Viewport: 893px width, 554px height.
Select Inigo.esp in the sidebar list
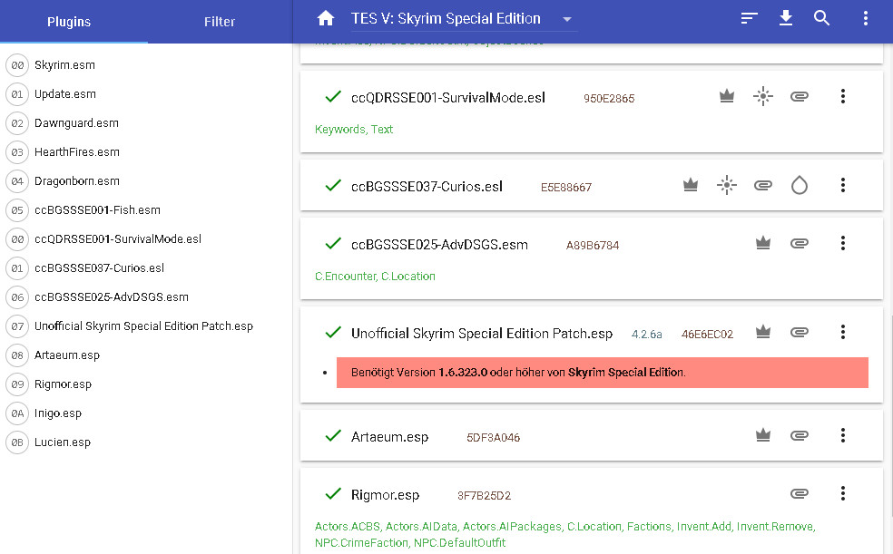pyautogui.click(x=58, y=413)
